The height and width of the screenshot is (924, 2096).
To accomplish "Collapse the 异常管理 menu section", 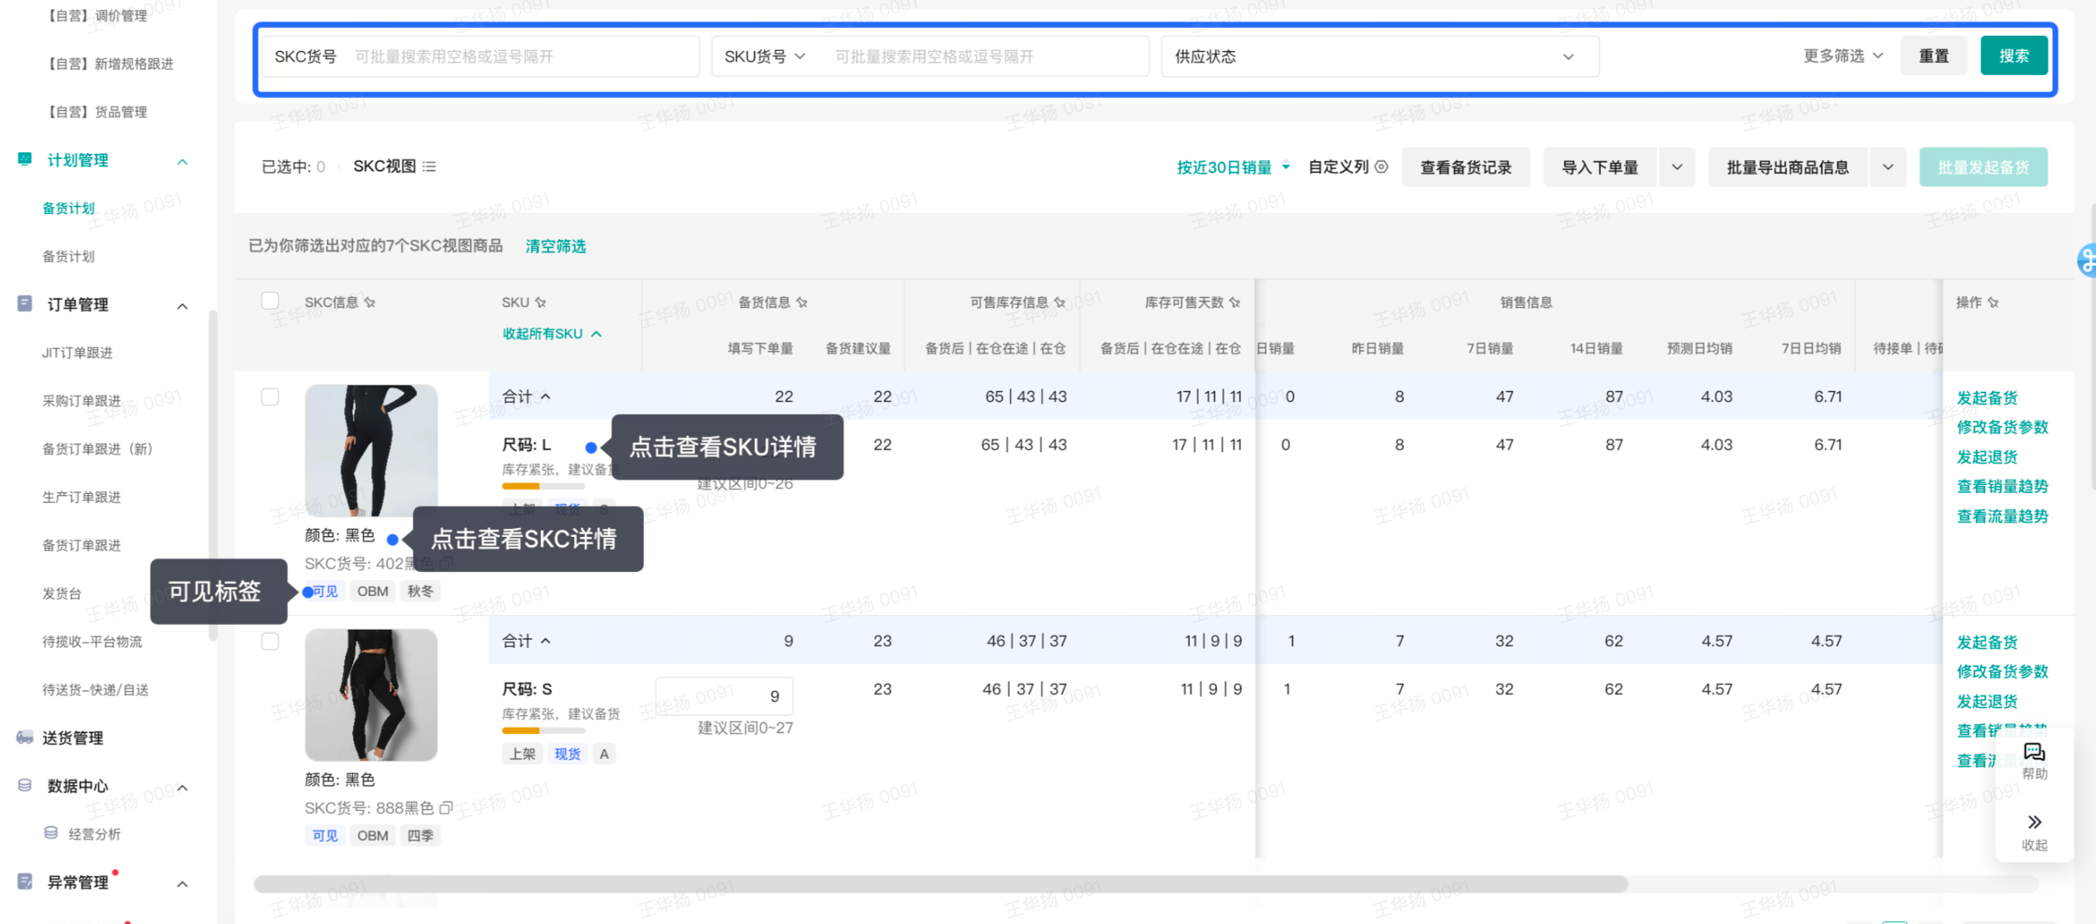I will [x=182, y=883].
